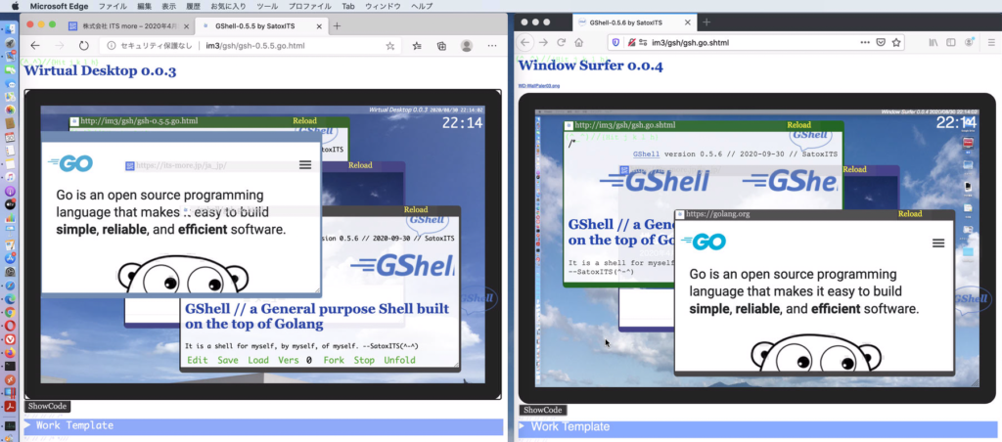1002x442 pixels.
Task: Click Reload on the golang.org window
Action: click(910, 213)
